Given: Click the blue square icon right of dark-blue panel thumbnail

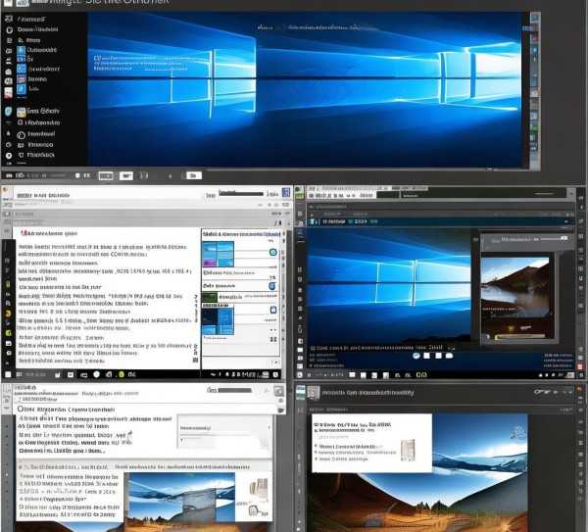Looking at the screenshot, I should pos(273,310).
